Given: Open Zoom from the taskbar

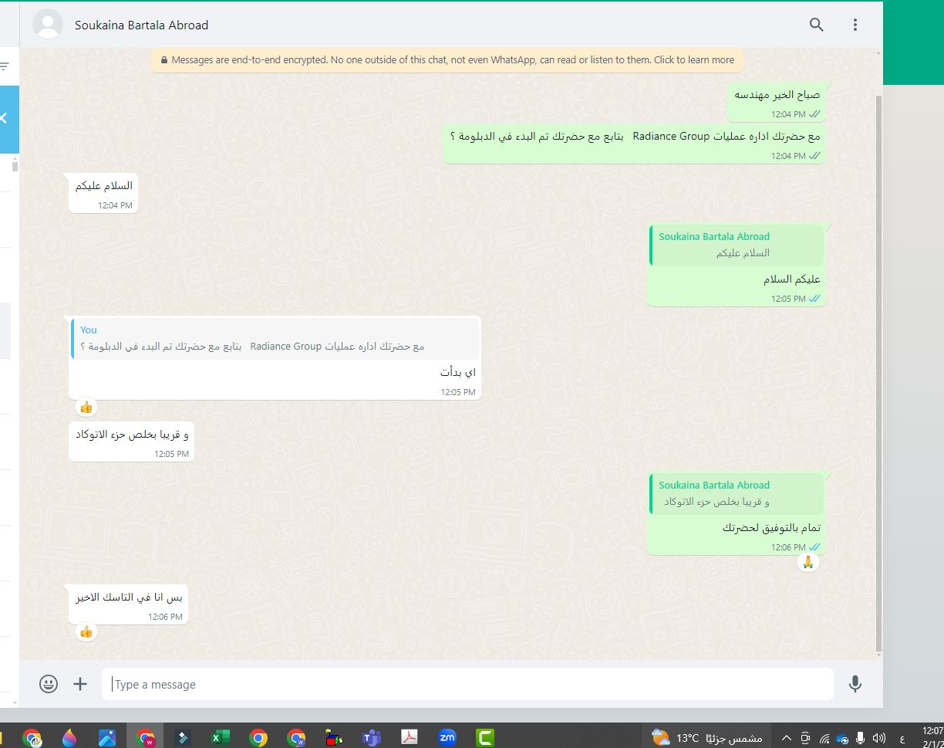Looking at the screenshot, I should pos(447,737).
